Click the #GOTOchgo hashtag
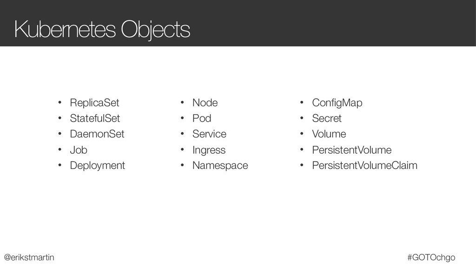This screenshot has height=267, width=476. click(x=431, y=257)
